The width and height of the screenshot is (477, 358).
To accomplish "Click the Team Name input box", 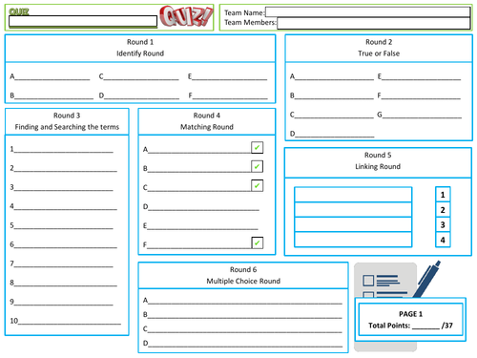I will click(x=368, y=12).
